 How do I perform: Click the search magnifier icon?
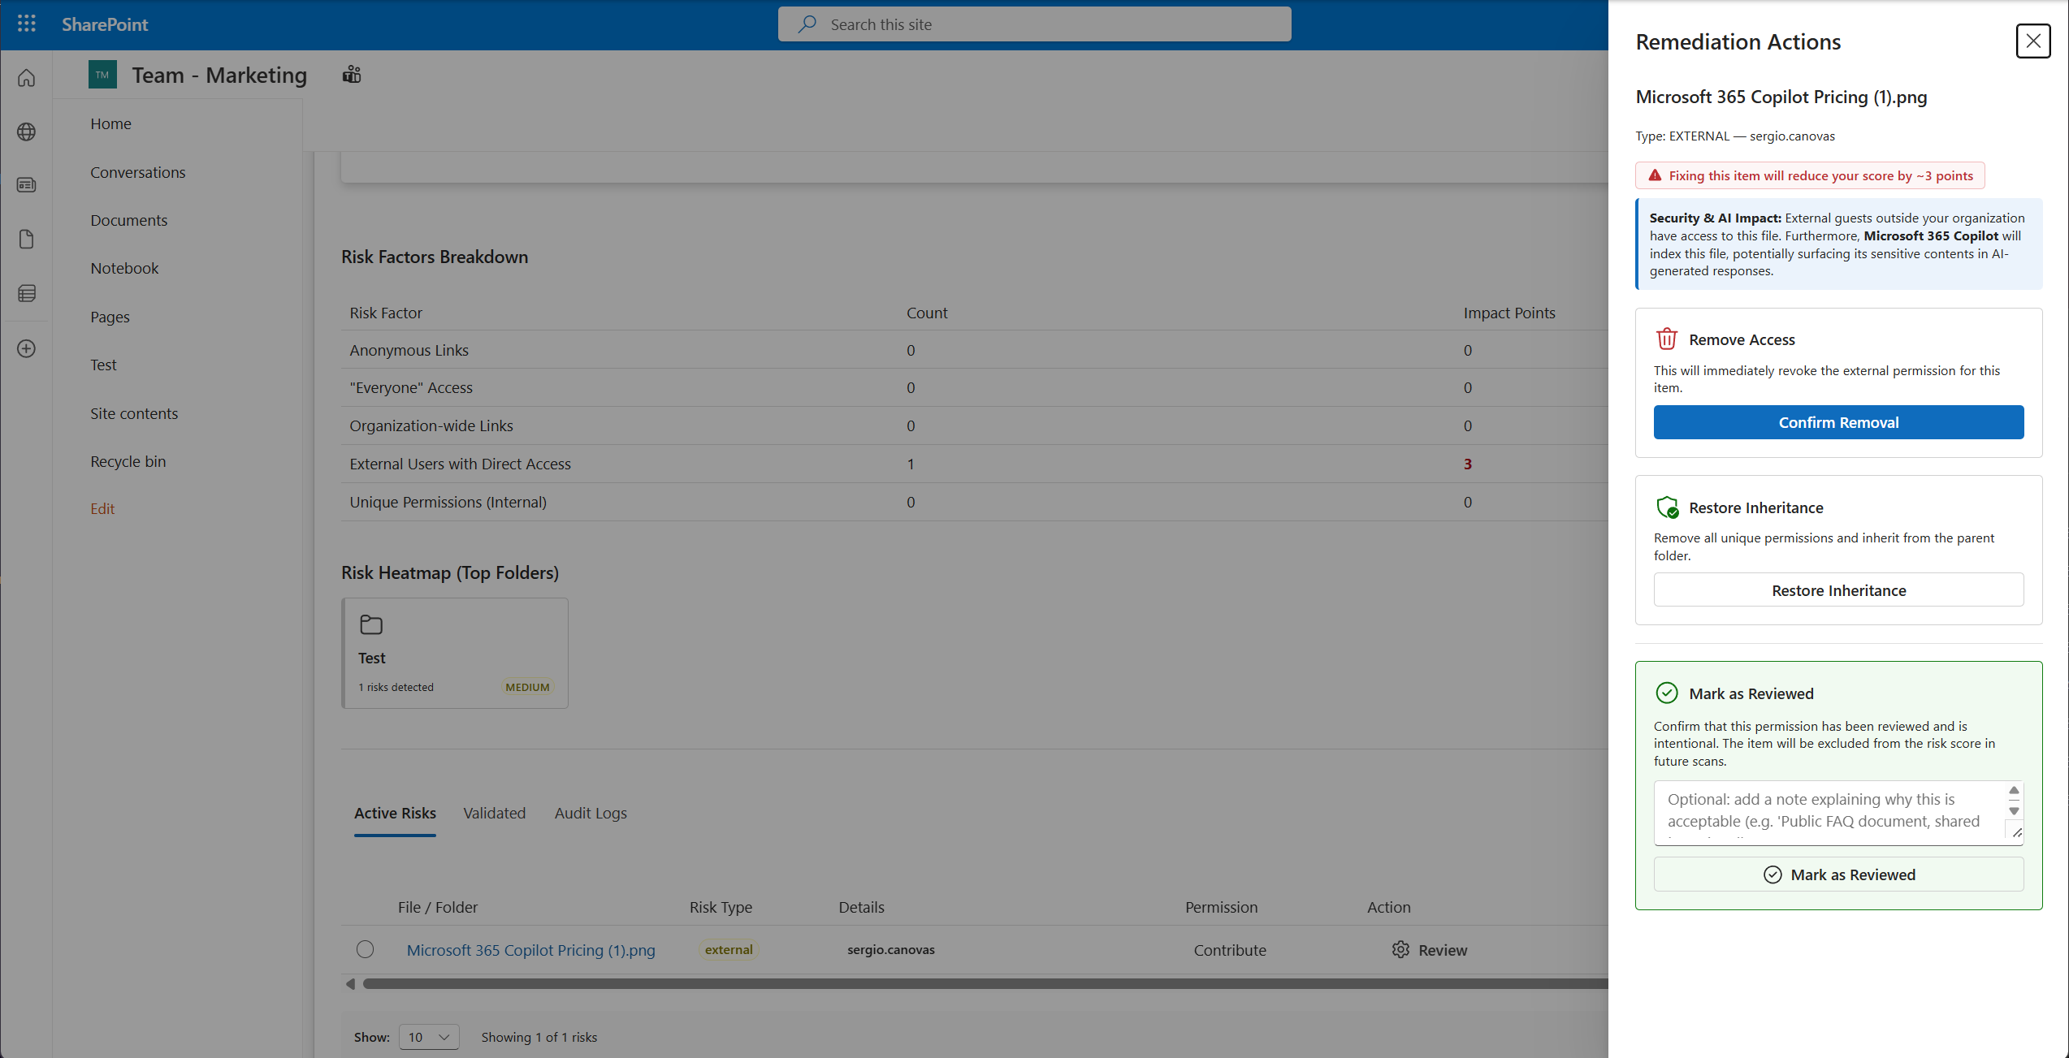click(807, 24)
